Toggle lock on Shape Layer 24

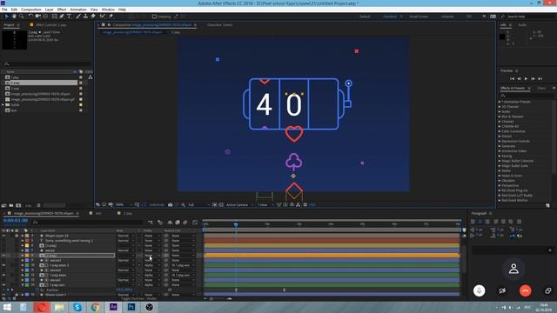[x=17, y=236]
